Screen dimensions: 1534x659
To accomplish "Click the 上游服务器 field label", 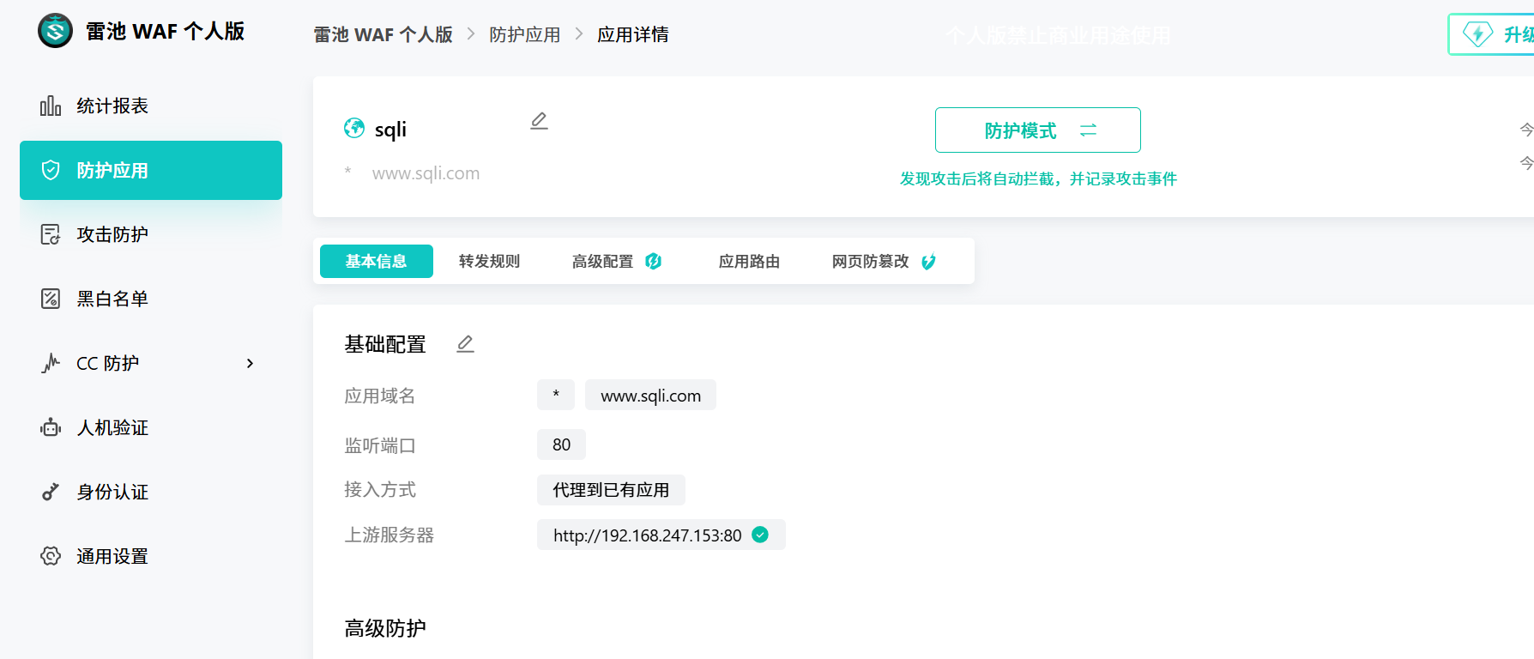I will point(390,535).
